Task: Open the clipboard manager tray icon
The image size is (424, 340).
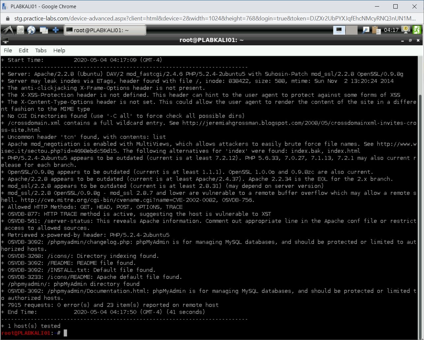Action: pos(376,30)
